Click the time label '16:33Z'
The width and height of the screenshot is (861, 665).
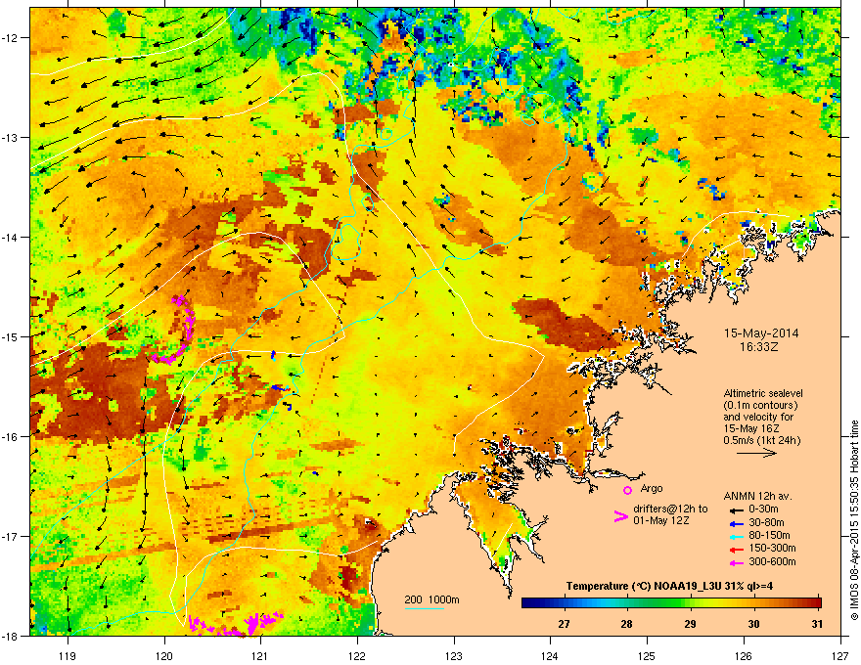pyautogui.click(x=761, y=347)
